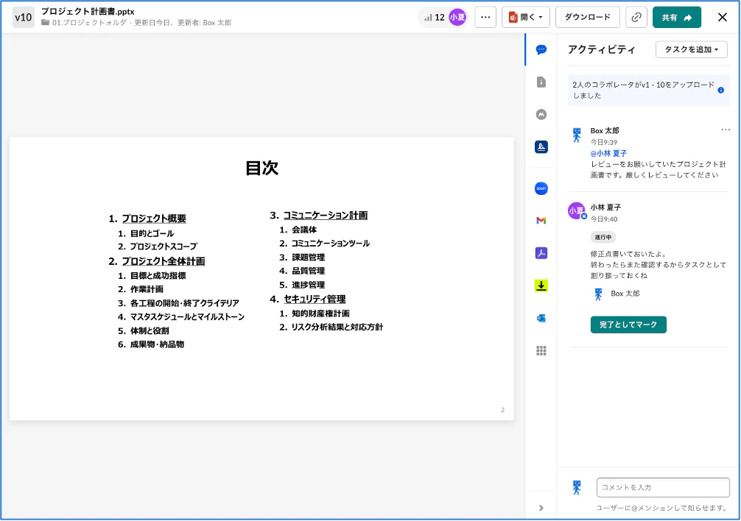741x521 pixels.
Task: Copy the shared link icon
Action: 636,18
